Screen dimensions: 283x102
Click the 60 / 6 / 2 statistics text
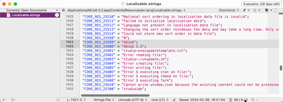(x=241, y=100)
